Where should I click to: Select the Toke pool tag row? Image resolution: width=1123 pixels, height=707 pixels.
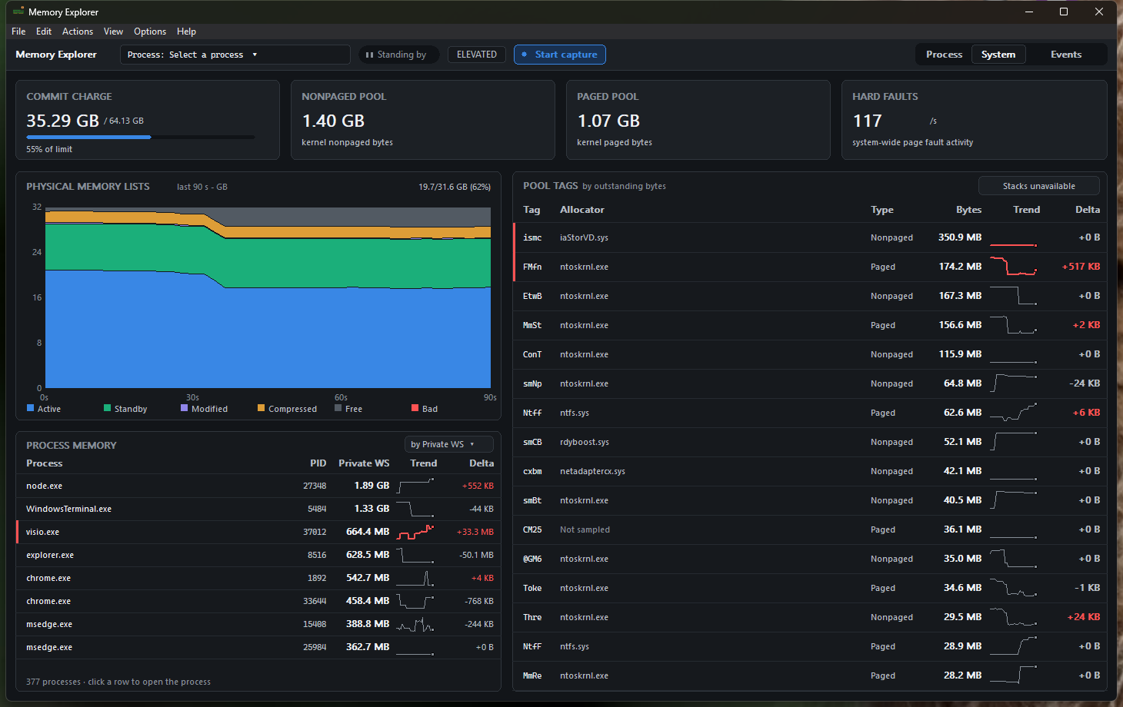click(x=810, y=588)
